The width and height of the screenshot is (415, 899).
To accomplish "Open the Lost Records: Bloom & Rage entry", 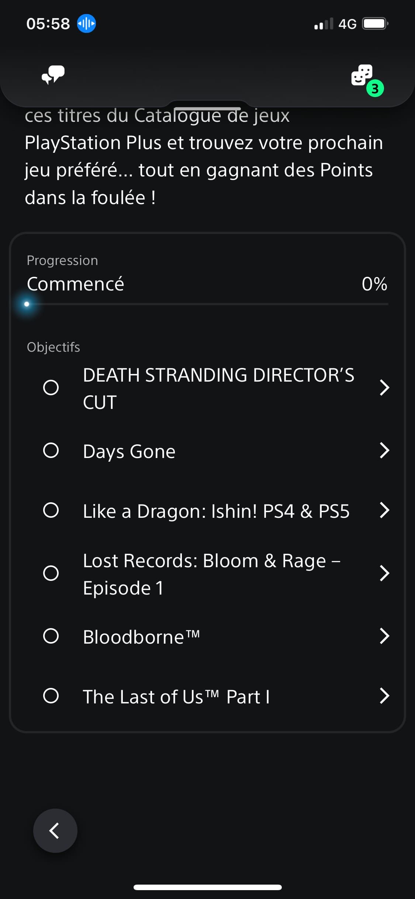I will (x=208, y=574).
